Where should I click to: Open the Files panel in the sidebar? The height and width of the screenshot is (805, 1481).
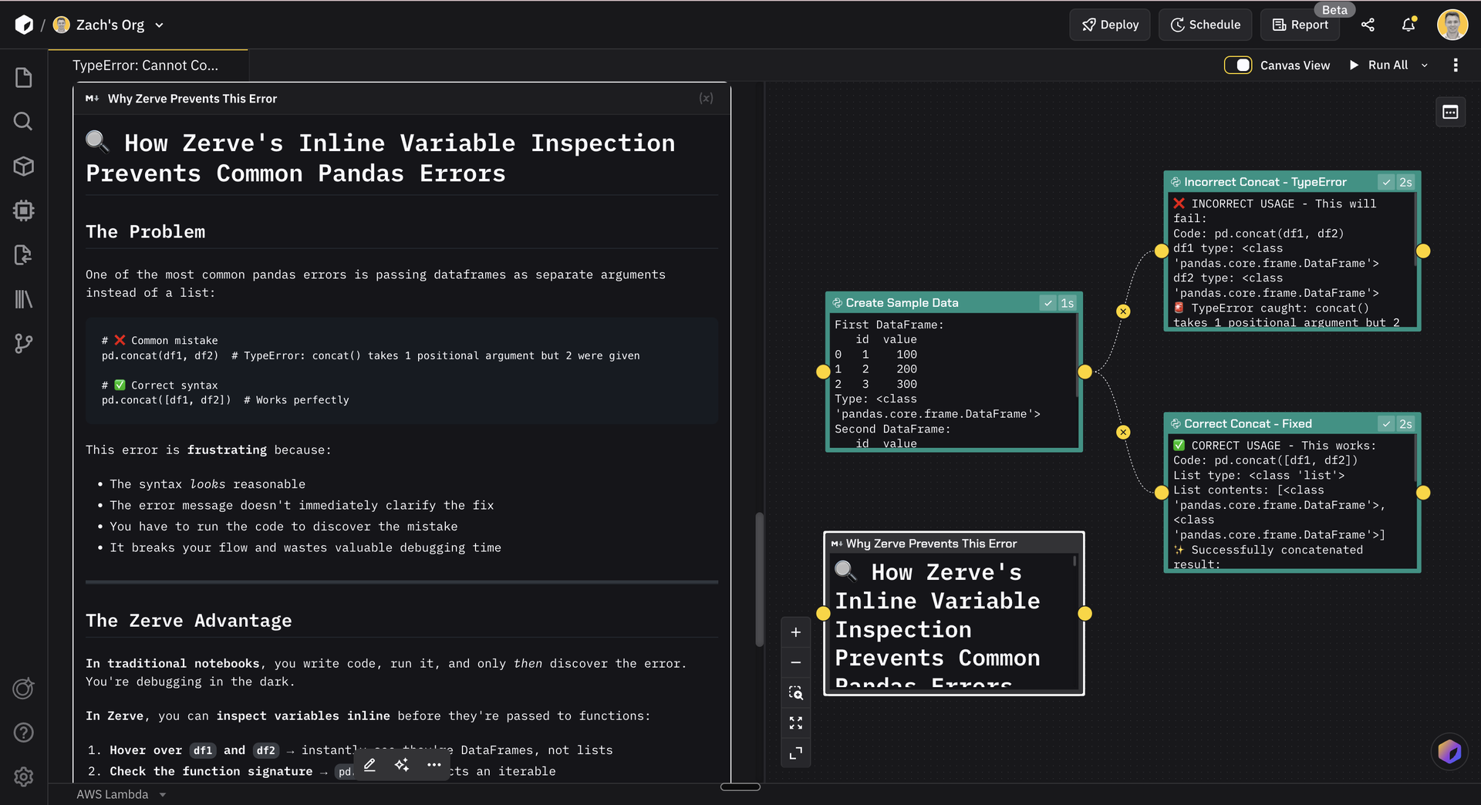coord(23,76)
